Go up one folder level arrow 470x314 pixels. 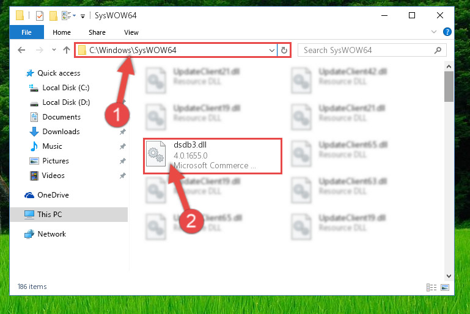tap(67, 50)
